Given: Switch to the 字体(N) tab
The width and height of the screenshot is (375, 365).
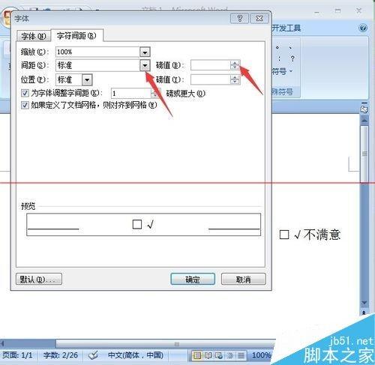Looking at the screenshot, I should [x=34, y=36].
